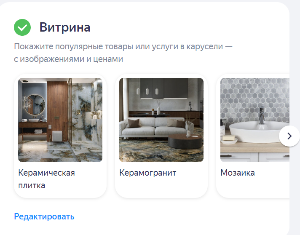Image resolution: width=300 pixels, height=235 pixels.
Task: Select the Керамическая плитка bathroom thumbnail
Action: [x=60, y=120]
